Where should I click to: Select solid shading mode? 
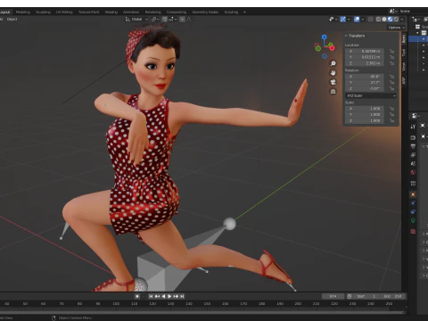[384, 19]
